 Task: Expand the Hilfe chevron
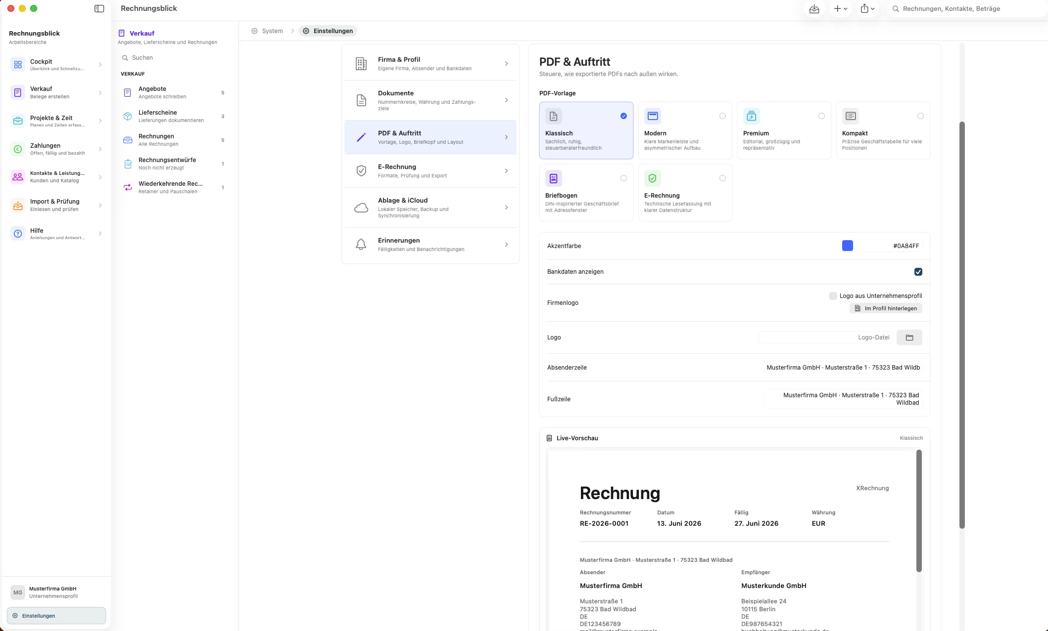pos(100,234)
